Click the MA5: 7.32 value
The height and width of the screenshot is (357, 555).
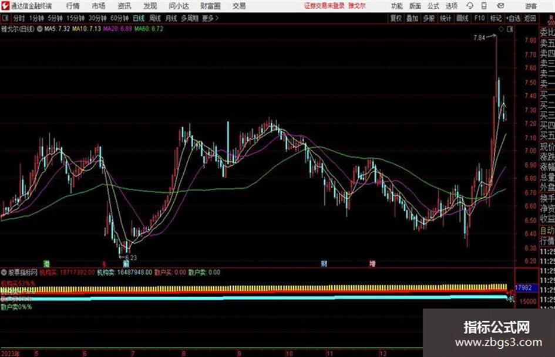pyautogui.click(x=56, y=29)
